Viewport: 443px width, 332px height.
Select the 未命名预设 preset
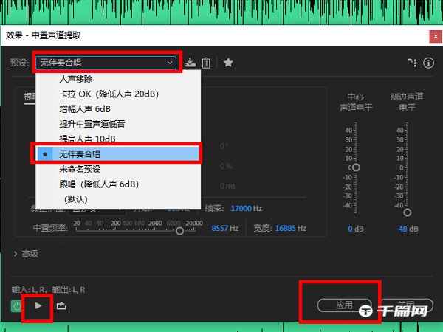(x=118, y=169)
